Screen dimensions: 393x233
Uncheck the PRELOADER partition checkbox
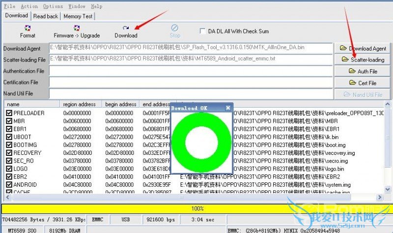9,113
